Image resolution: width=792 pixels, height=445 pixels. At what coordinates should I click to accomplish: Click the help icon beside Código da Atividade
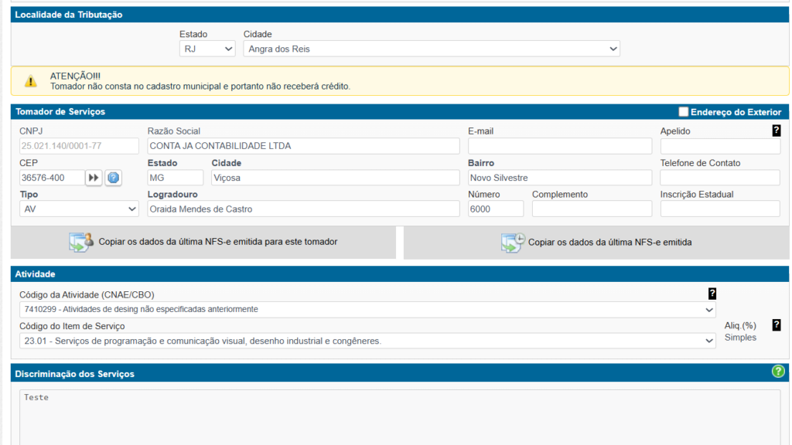[x=712, y=294]
